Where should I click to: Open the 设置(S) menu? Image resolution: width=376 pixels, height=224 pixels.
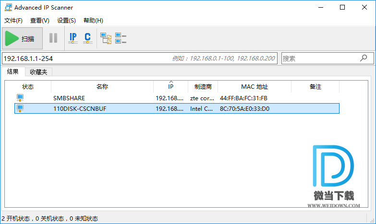point(66,21)
